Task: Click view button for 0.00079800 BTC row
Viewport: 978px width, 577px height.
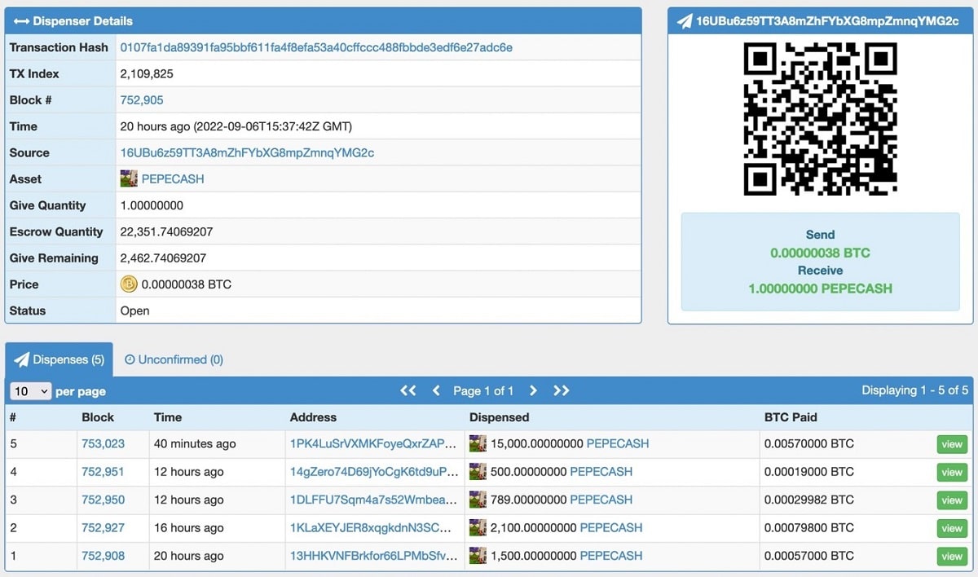Action: point(952,528)
